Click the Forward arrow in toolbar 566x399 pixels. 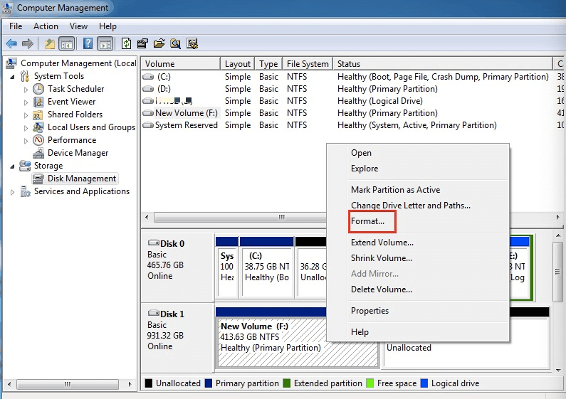(x=28, y=43)
